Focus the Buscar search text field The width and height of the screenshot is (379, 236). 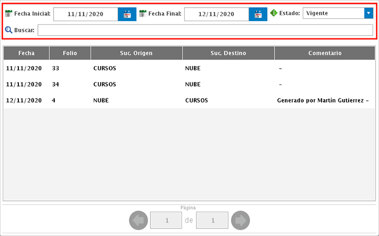(x=205, y=30)
